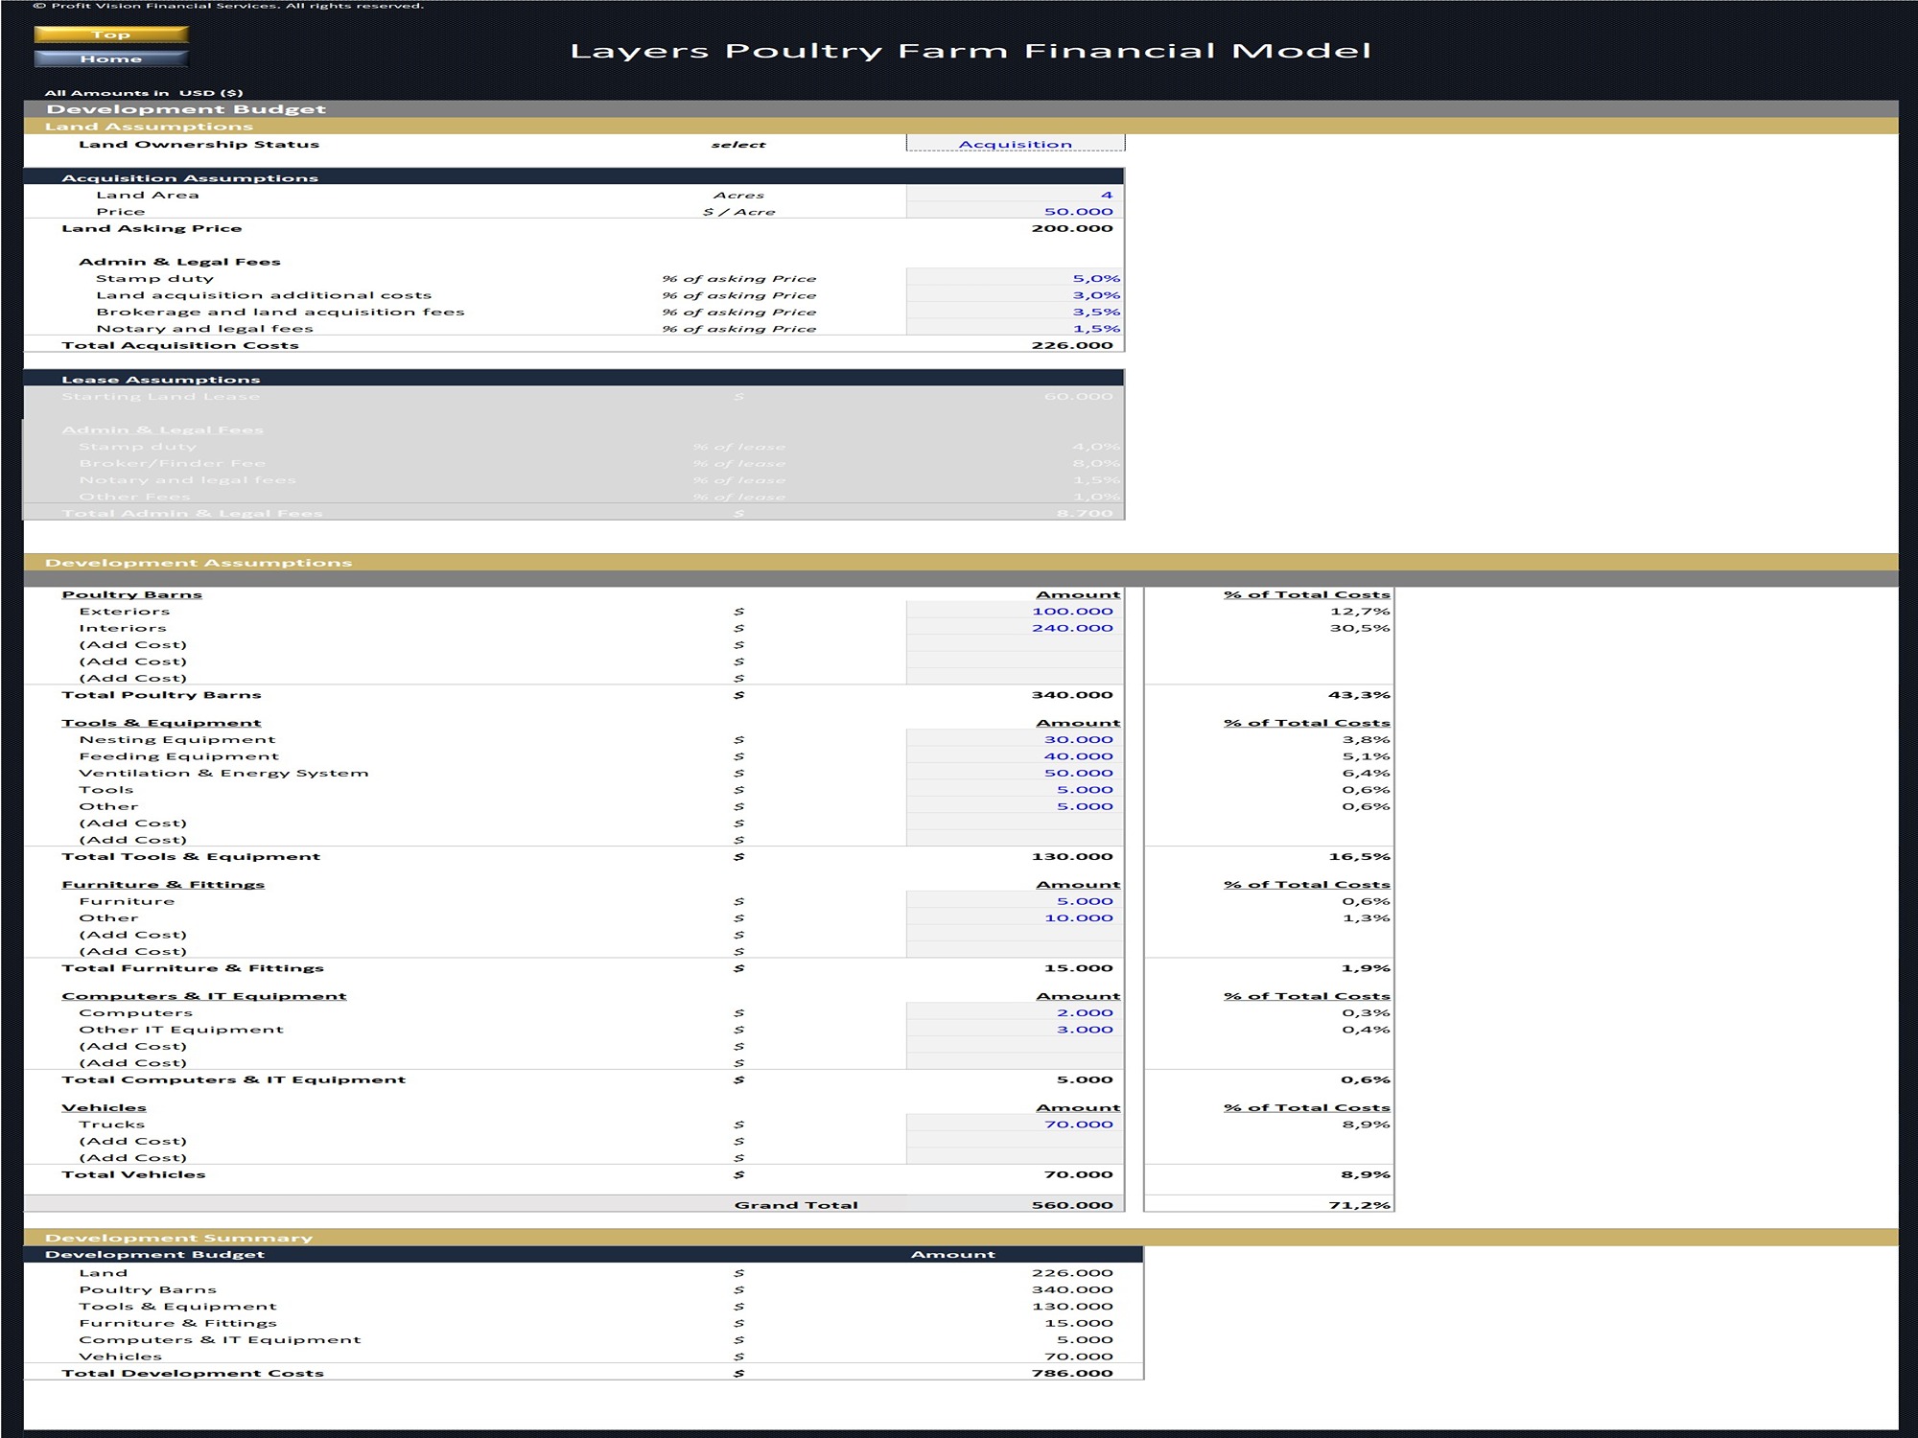The height and width of the screenshot is (1438, 1918).
Task: Click Computers & IT Equipment section heading
Action: (204, 996)
